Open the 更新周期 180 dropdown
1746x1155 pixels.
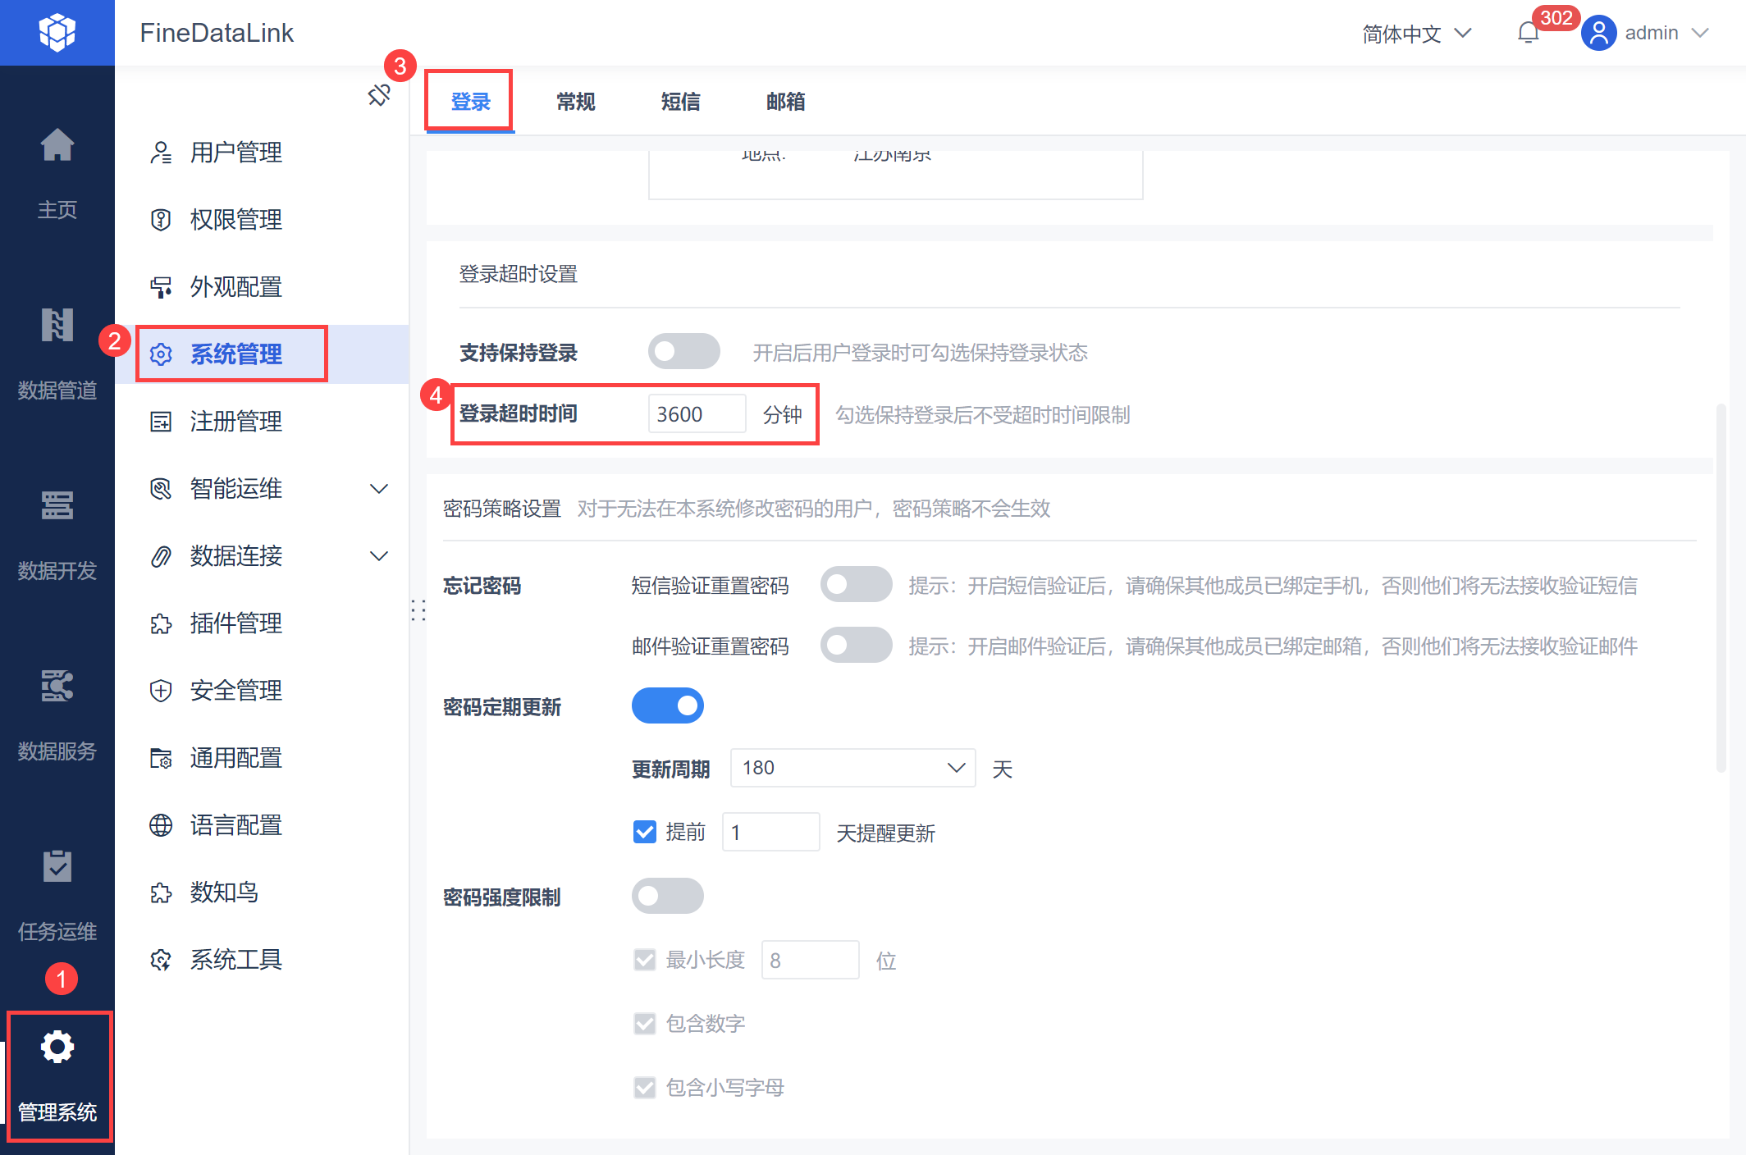[x=852, y=768]
